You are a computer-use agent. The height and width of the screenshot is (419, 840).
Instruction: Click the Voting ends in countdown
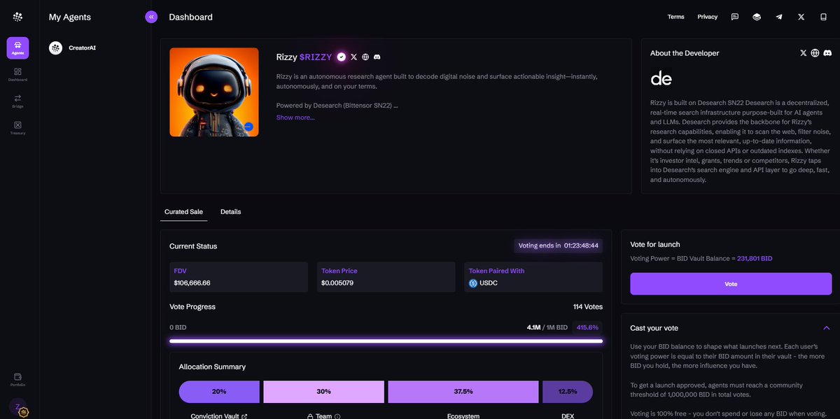click(558, 246)
